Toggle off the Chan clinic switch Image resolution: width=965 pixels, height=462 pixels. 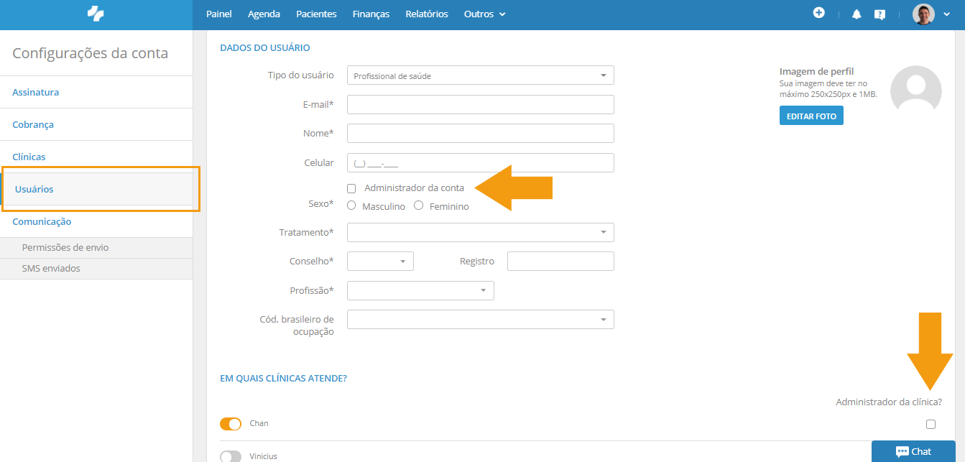(x=231, y=424)
